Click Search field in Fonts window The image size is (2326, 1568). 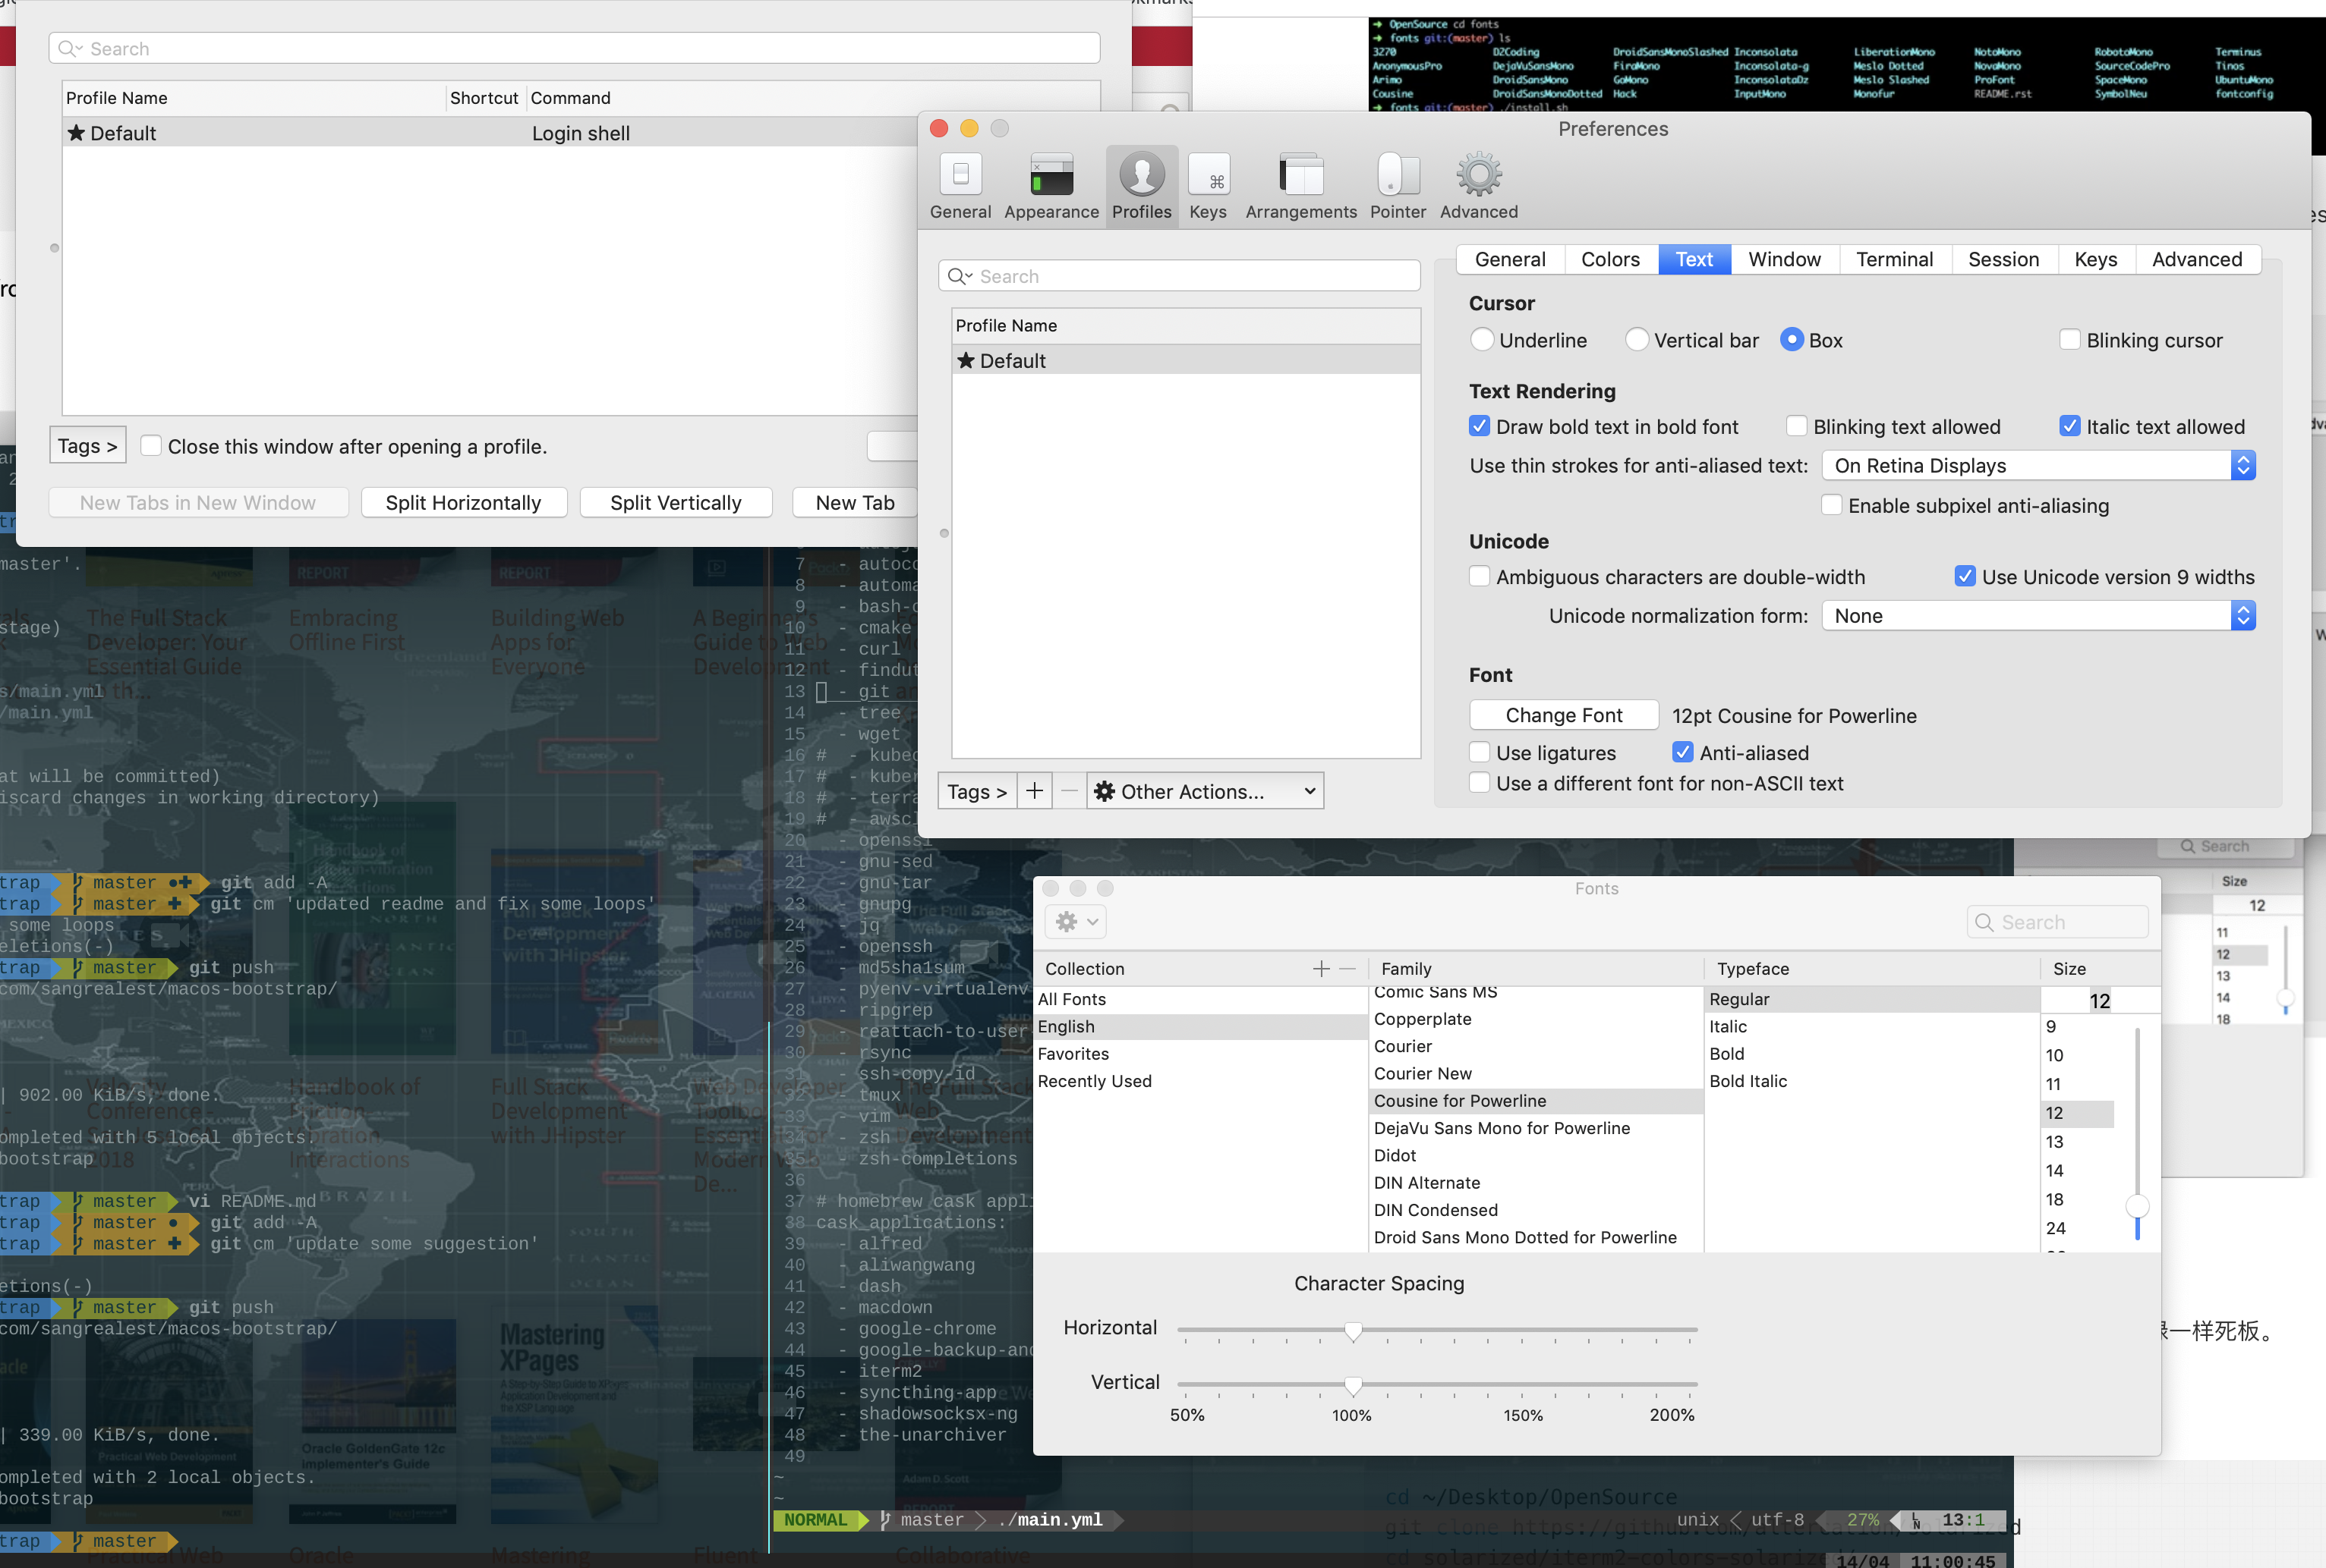coord(2057,922)
